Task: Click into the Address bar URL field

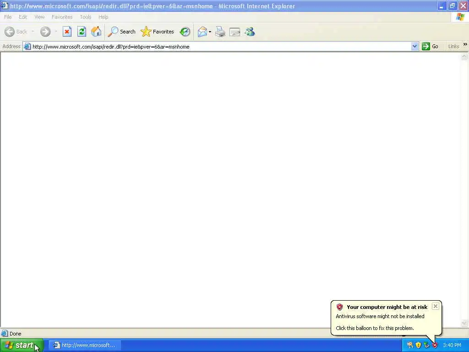Action: (x=221, y=47)
